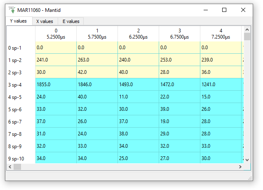Select the Y values tab
Screen dimensions: 263x190
click(x=18, y=21)
